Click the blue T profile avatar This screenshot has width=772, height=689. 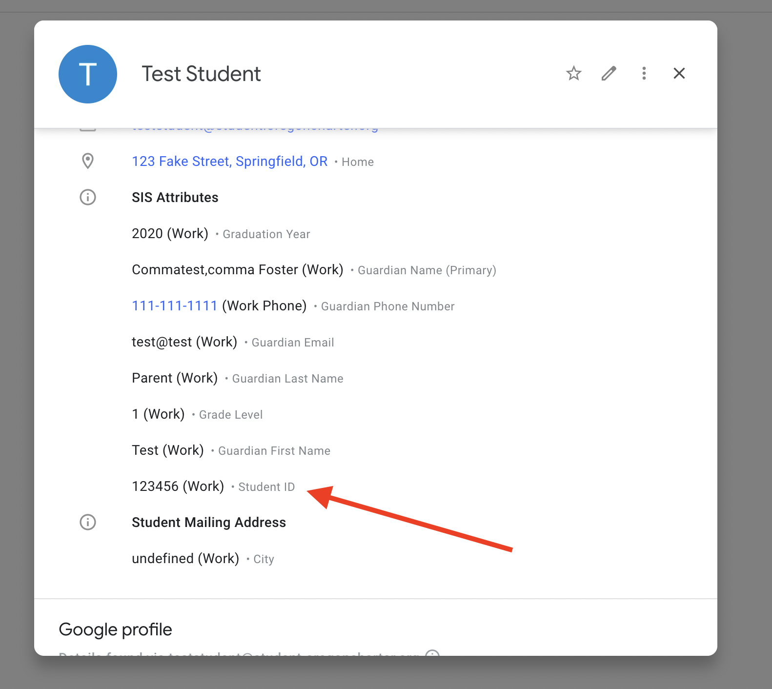(x=88, y=74)
